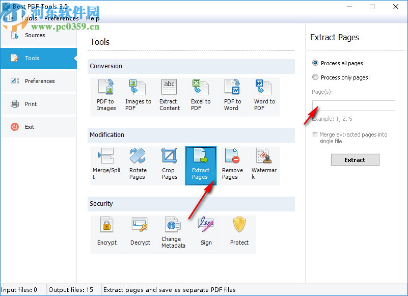
Task: Select the Crop Pages tool
Action: tap(169, 163)
